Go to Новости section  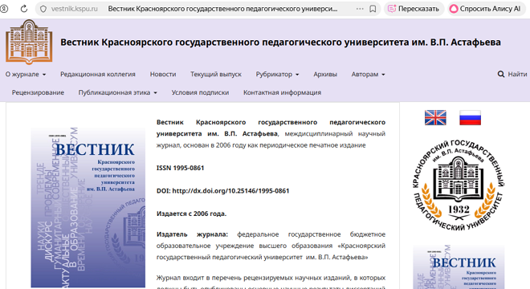163,75
